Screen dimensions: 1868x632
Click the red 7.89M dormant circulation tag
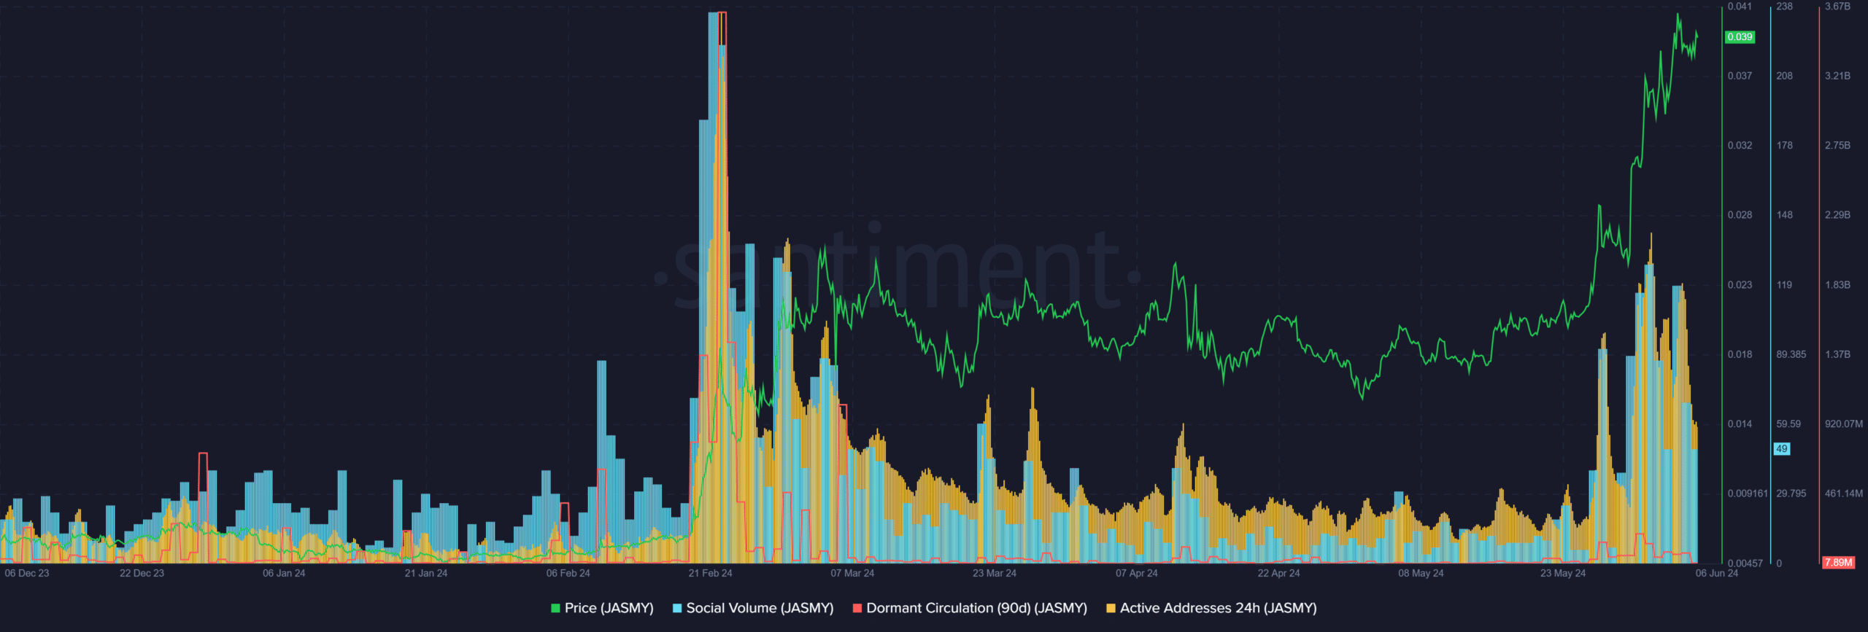coord(1838,563)
